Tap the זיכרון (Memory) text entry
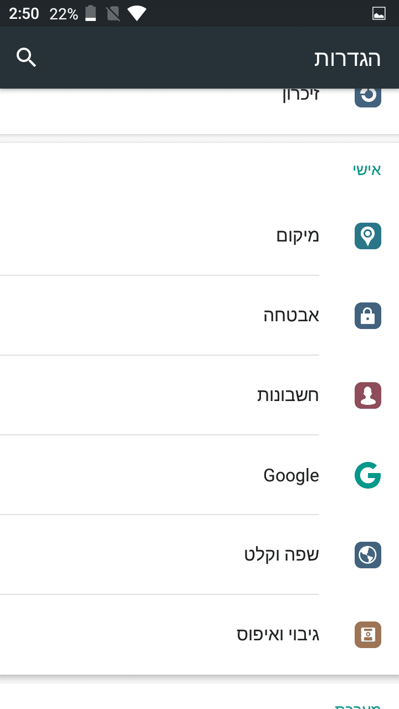The width and height of the screenshot is (399, 709). click(x=301, y=95)
